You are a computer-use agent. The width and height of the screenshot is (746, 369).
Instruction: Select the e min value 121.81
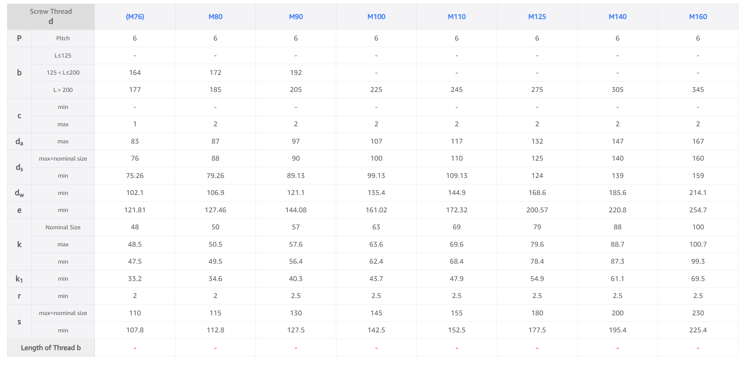point(135,210)
